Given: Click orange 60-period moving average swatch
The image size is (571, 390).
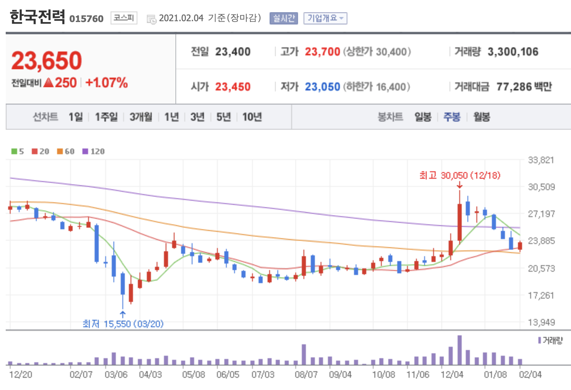Looking at the screenshot, I should point(60,151).
